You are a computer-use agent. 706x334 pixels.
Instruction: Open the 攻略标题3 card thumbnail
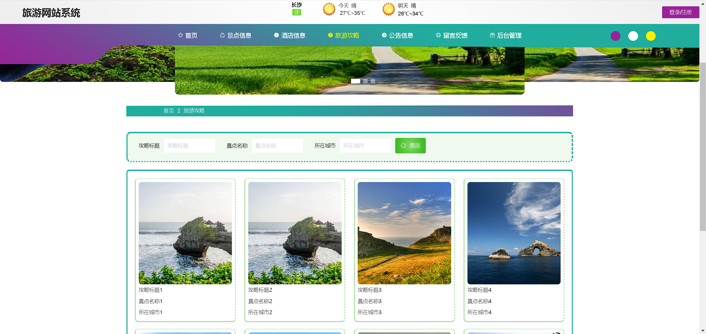pyautogui.click(x=404, y=233)
